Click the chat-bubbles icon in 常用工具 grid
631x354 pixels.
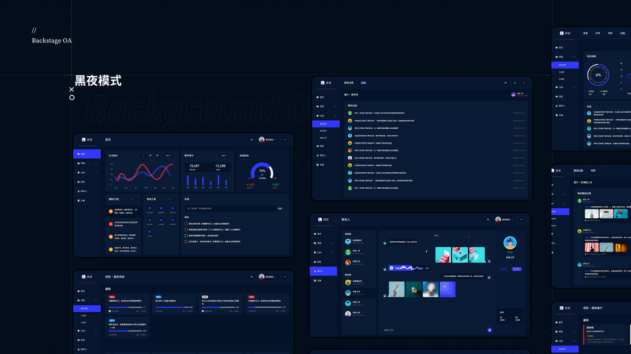click(173, 220)
